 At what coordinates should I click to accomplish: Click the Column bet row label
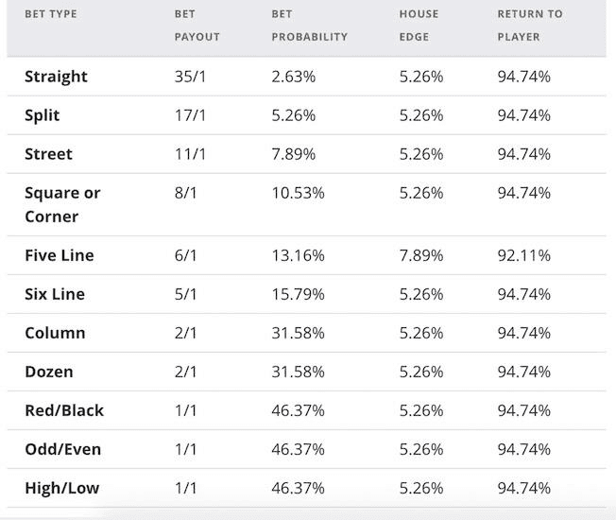(x=55, y=333)
